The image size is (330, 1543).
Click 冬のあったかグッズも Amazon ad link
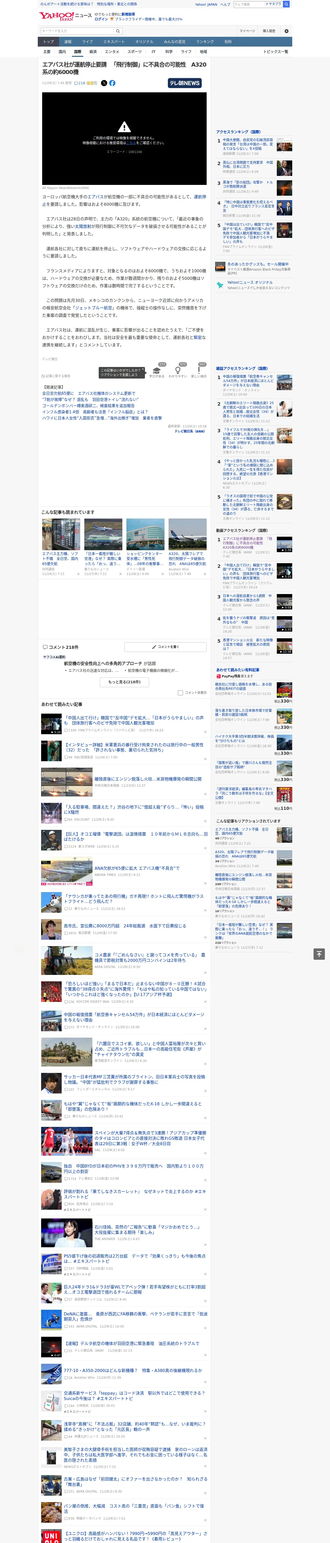258,264
